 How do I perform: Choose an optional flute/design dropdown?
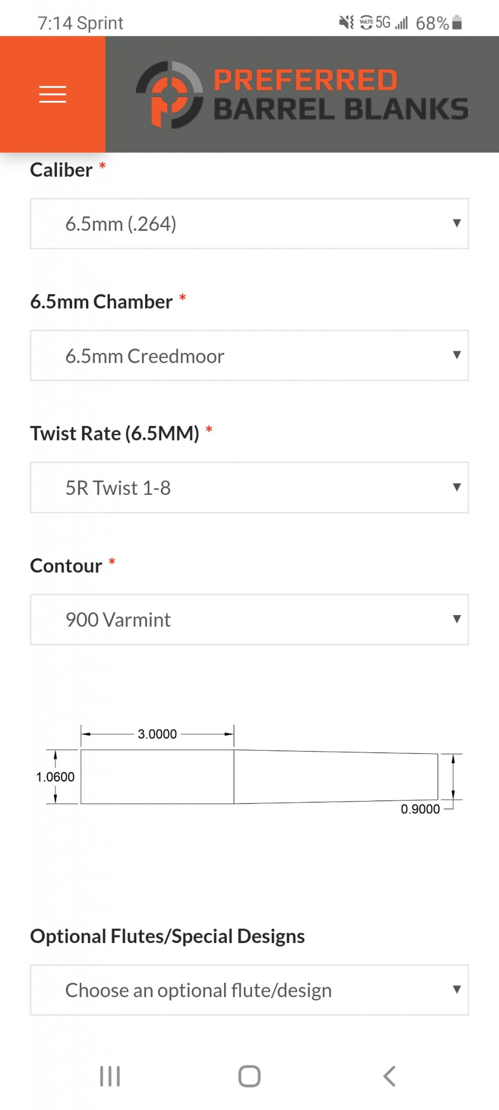click(x=250, y=990)
